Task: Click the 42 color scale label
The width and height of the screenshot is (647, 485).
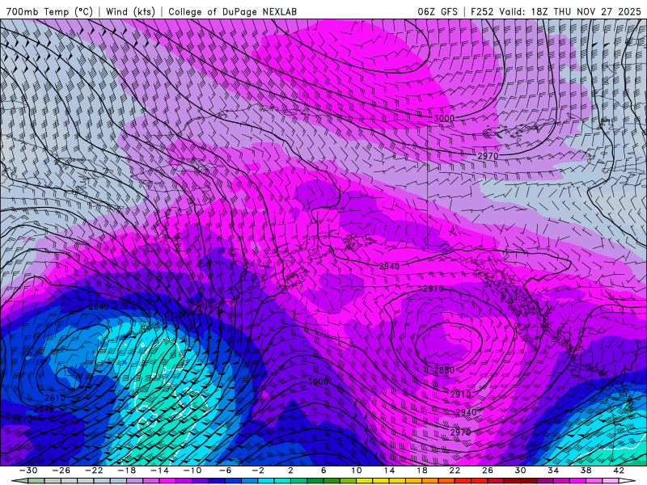Action: pos(619,470)
